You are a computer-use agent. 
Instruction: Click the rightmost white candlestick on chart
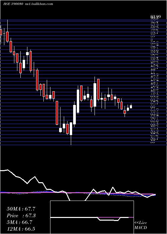(x=131, y=106)
